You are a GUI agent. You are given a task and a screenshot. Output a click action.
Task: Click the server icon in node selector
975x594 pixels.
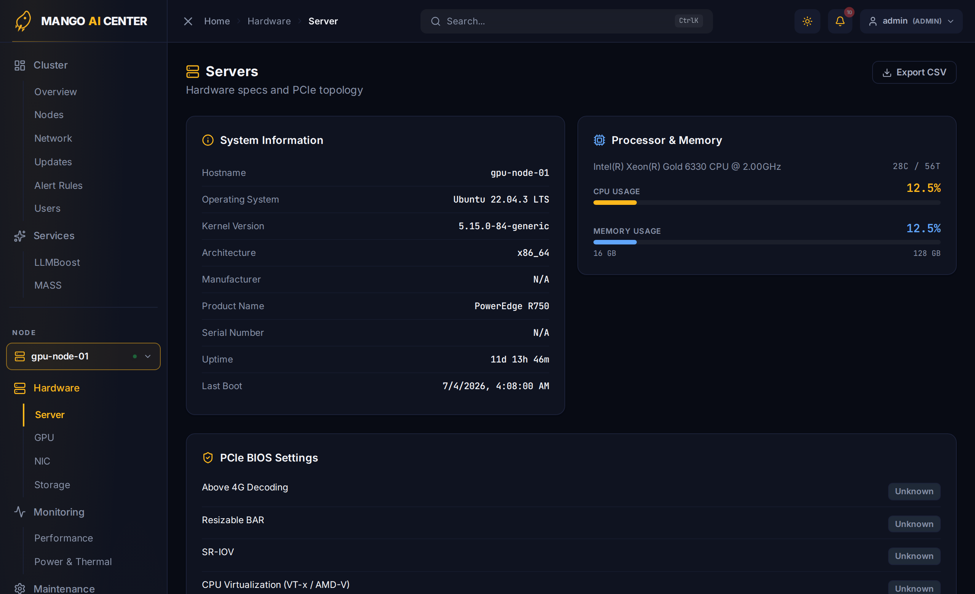click(x=19, y=356)
